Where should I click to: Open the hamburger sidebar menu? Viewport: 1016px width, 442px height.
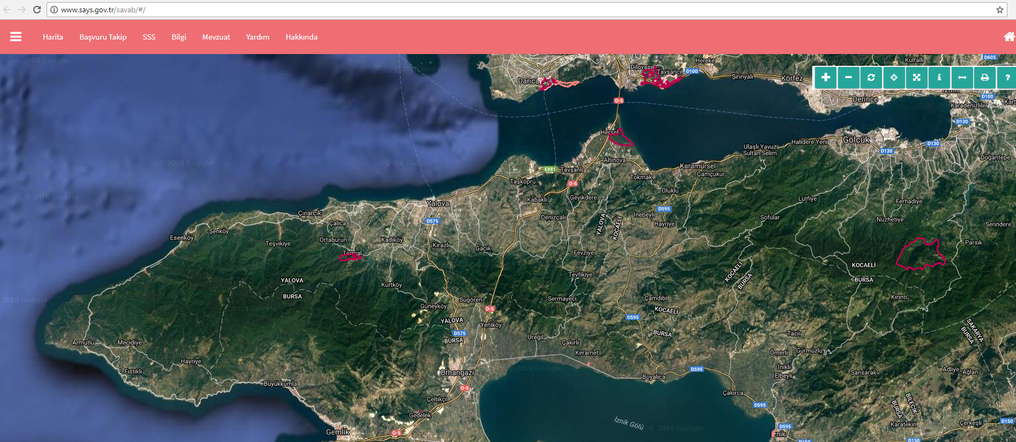(16, 36)
